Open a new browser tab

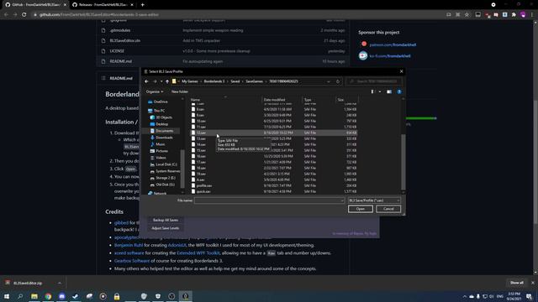coord(142,5)
